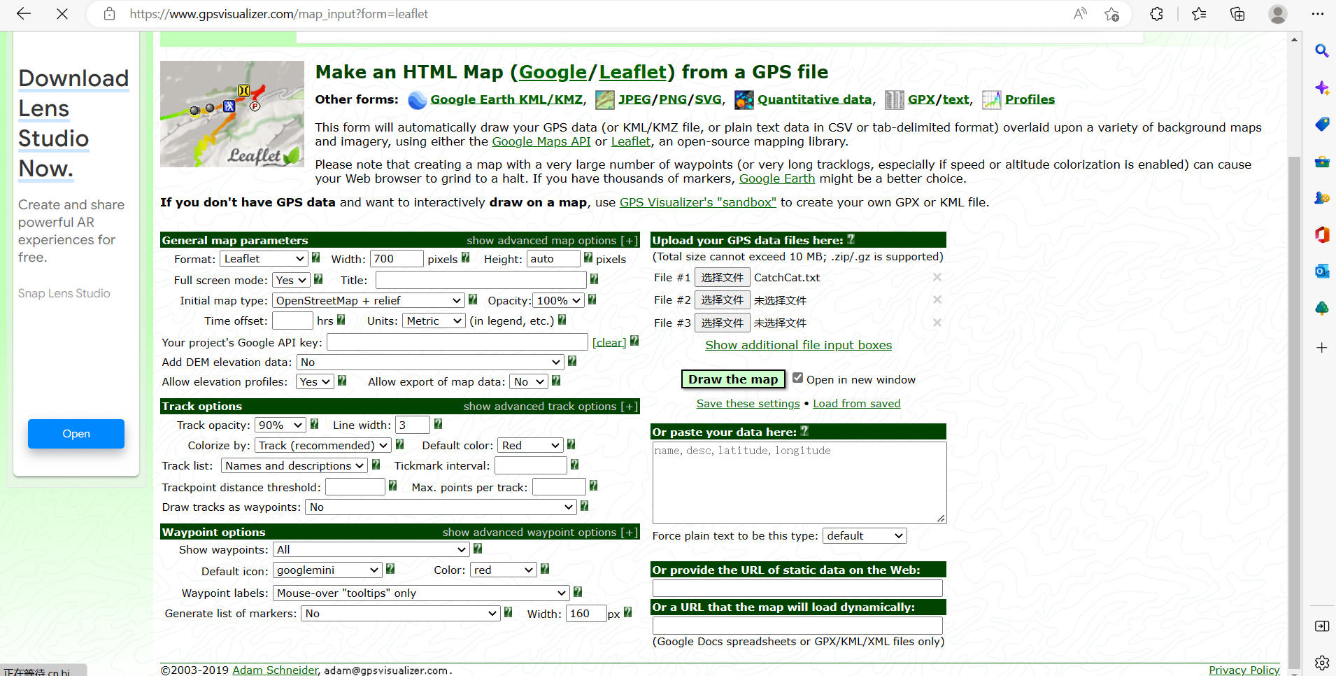The height and width of the screenshot is (676, 1336).
Task: Click the Draw the map button
Action: click(x=733, y=379)
